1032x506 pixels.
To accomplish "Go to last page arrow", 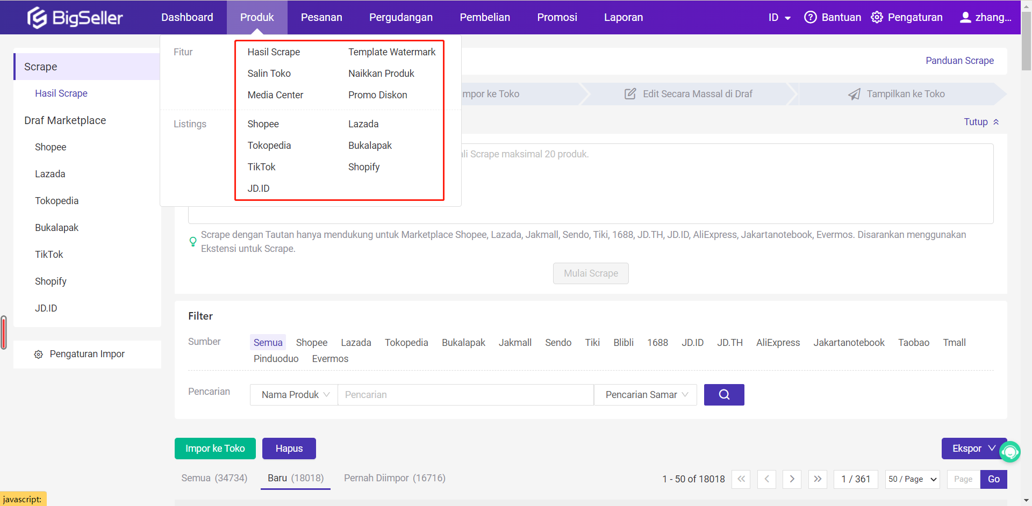I will pos(818,479).
